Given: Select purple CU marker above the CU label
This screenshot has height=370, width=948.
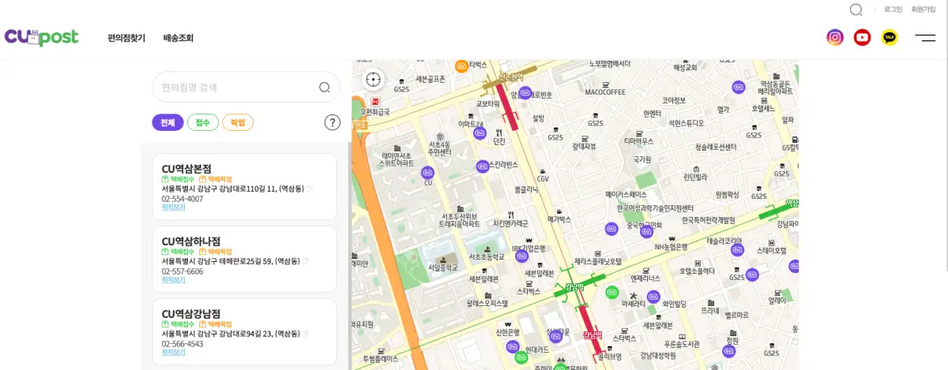Looking at the screenshot, I should (428, 172).
